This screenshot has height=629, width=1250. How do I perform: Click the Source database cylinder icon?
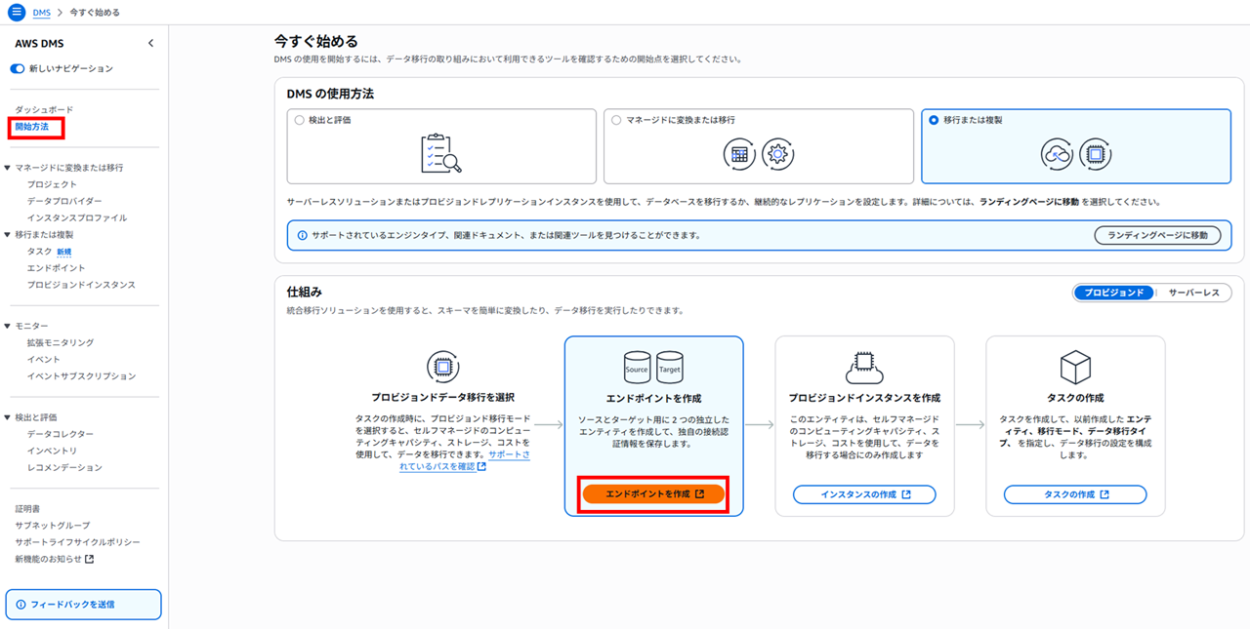click(637, 368)
